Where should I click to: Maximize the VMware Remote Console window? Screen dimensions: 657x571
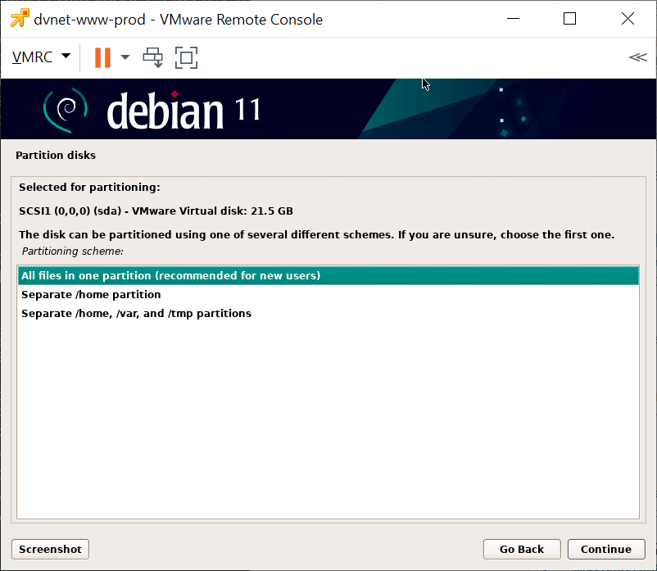(569, 19)
